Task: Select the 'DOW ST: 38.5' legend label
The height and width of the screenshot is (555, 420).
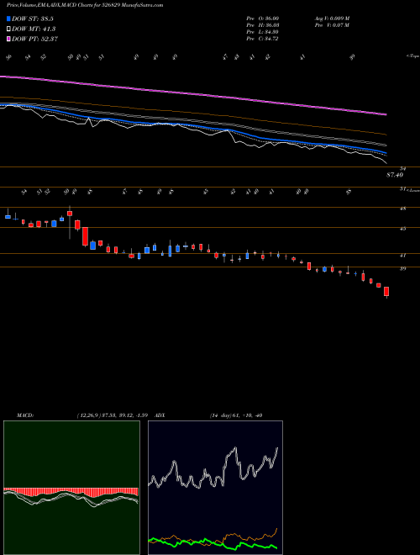Action: (x=33, y=19)
